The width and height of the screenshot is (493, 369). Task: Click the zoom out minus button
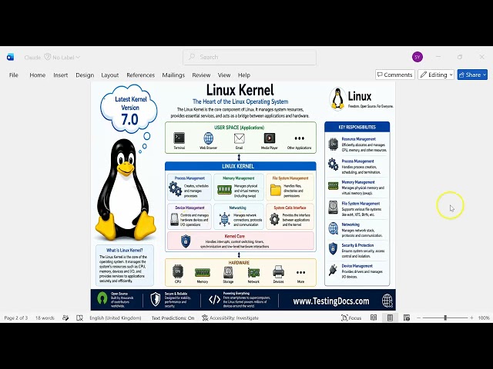(x=418, y=317)
